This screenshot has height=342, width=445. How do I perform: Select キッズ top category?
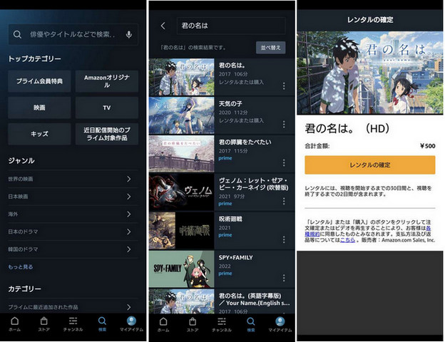tap(39, 134)
